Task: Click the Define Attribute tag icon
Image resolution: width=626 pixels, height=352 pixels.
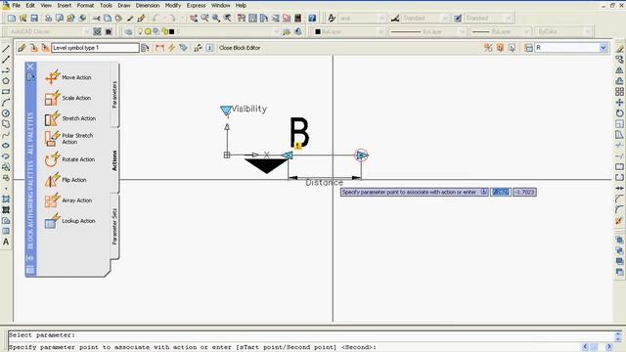Action: pyautogui.click(x=183, y=48)
